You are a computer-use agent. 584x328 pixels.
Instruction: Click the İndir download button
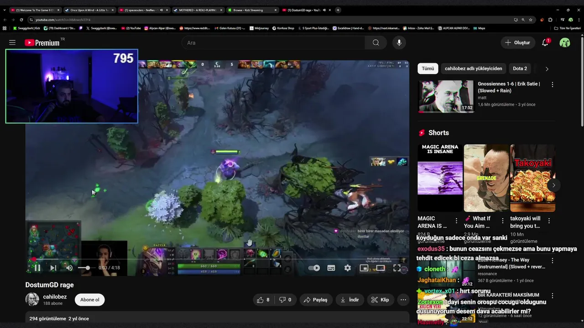[x=350, y=300]
